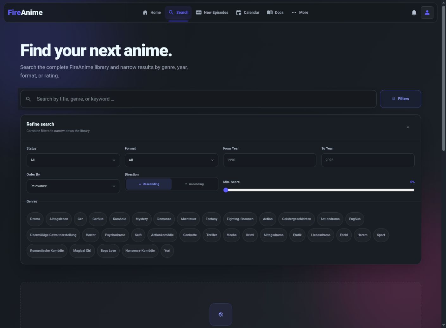
Task: Select the Fighting-Shounen genre chip
Action: coord(240,219)
